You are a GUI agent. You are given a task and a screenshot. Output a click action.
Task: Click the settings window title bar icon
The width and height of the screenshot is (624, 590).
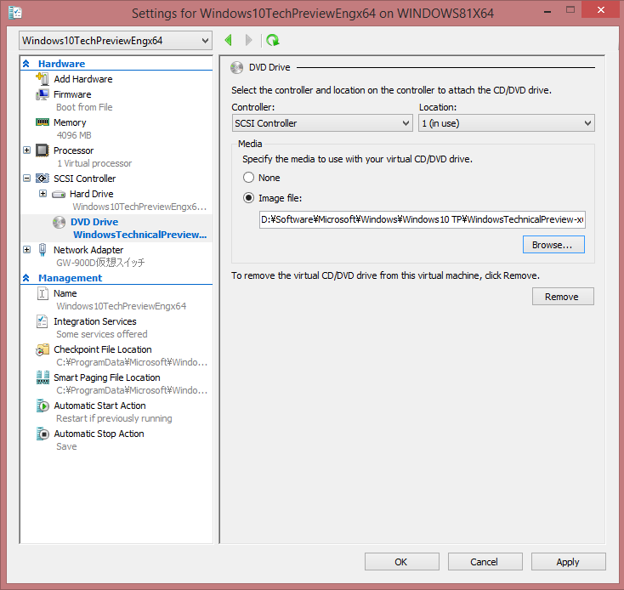(x=15, y=13)
